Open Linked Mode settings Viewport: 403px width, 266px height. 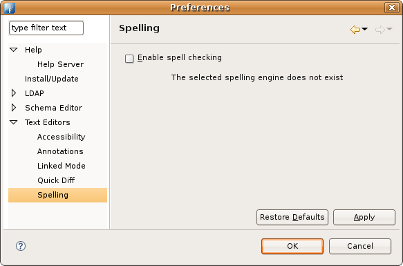point(62,166)
